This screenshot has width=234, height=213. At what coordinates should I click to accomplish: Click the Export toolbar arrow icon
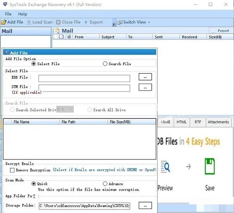click(86, 22)
